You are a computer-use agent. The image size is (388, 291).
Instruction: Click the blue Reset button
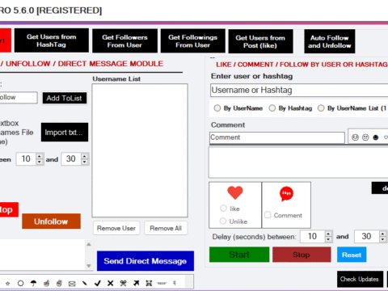(x=352, y=255)
